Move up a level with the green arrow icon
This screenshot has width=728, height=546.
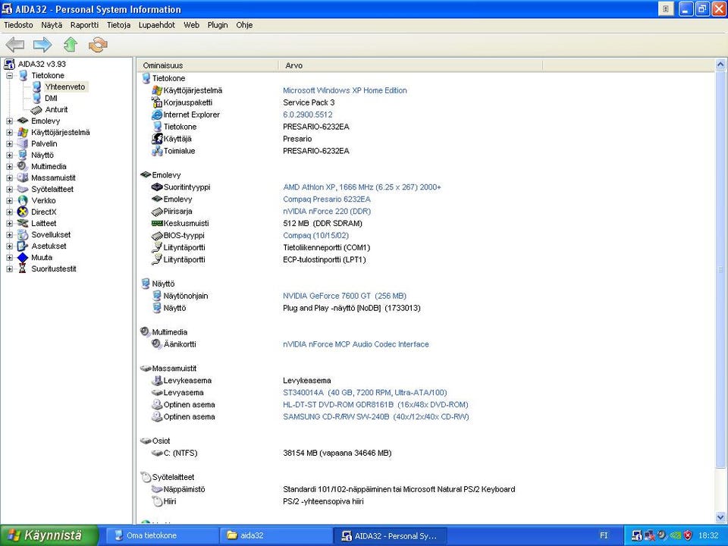click(70, 45)
